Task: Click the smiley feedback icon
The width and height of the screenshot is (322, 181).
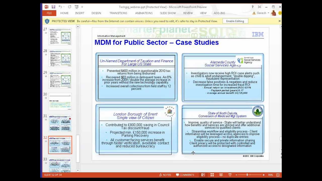Action: (280, 13)
